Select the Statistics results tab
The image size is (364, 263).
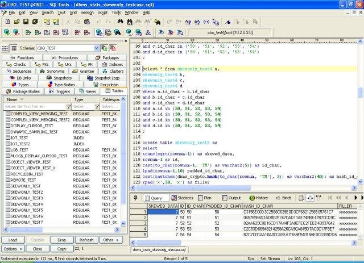pos(183,198)
